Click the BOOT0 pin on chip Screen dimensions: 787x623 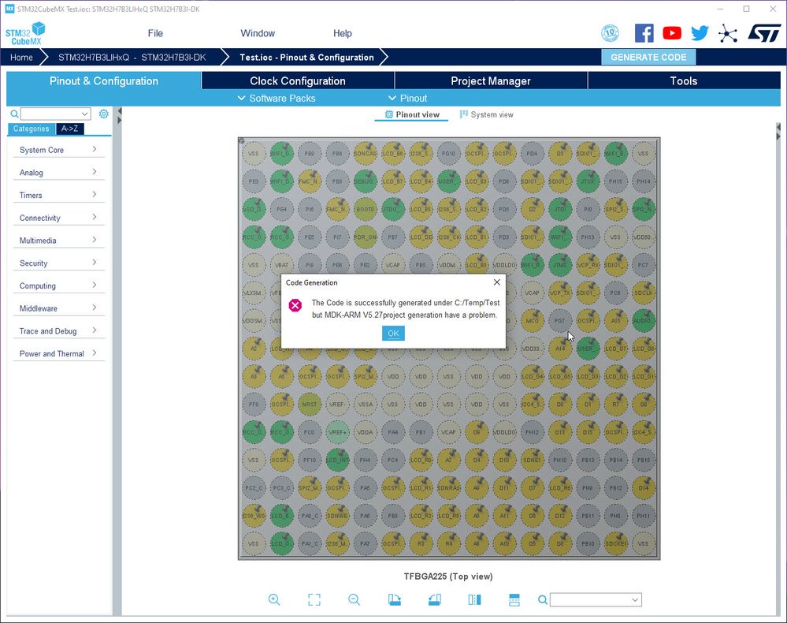365,209
